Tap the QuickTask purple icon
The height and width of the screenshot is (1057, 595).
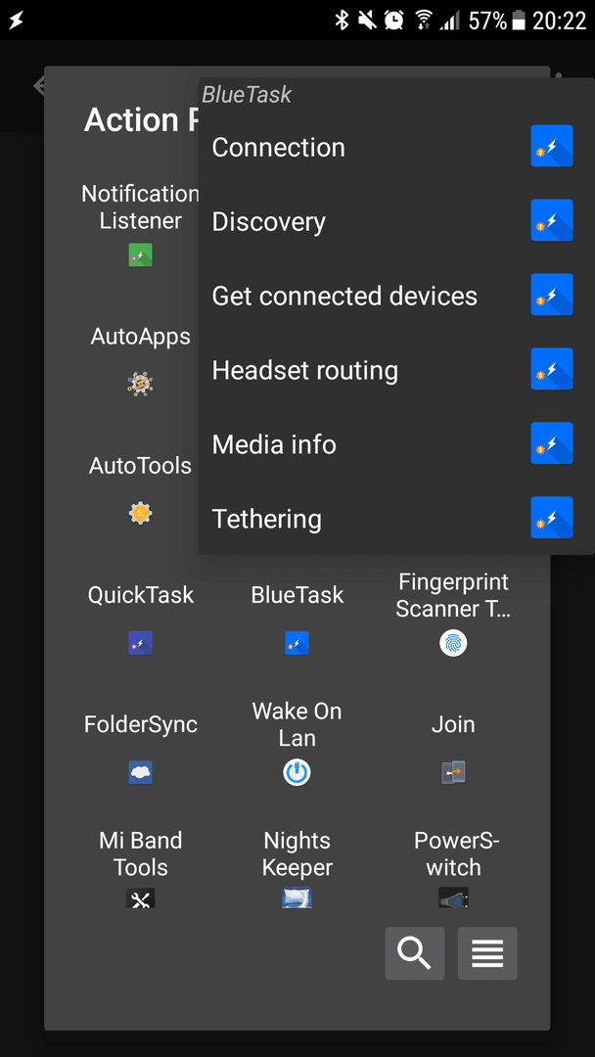[141, 642]
